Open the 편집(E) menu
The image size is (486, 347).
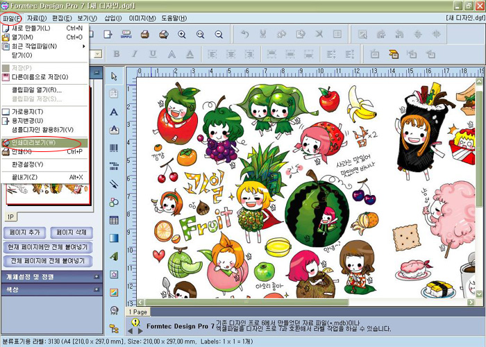[62, 18]
